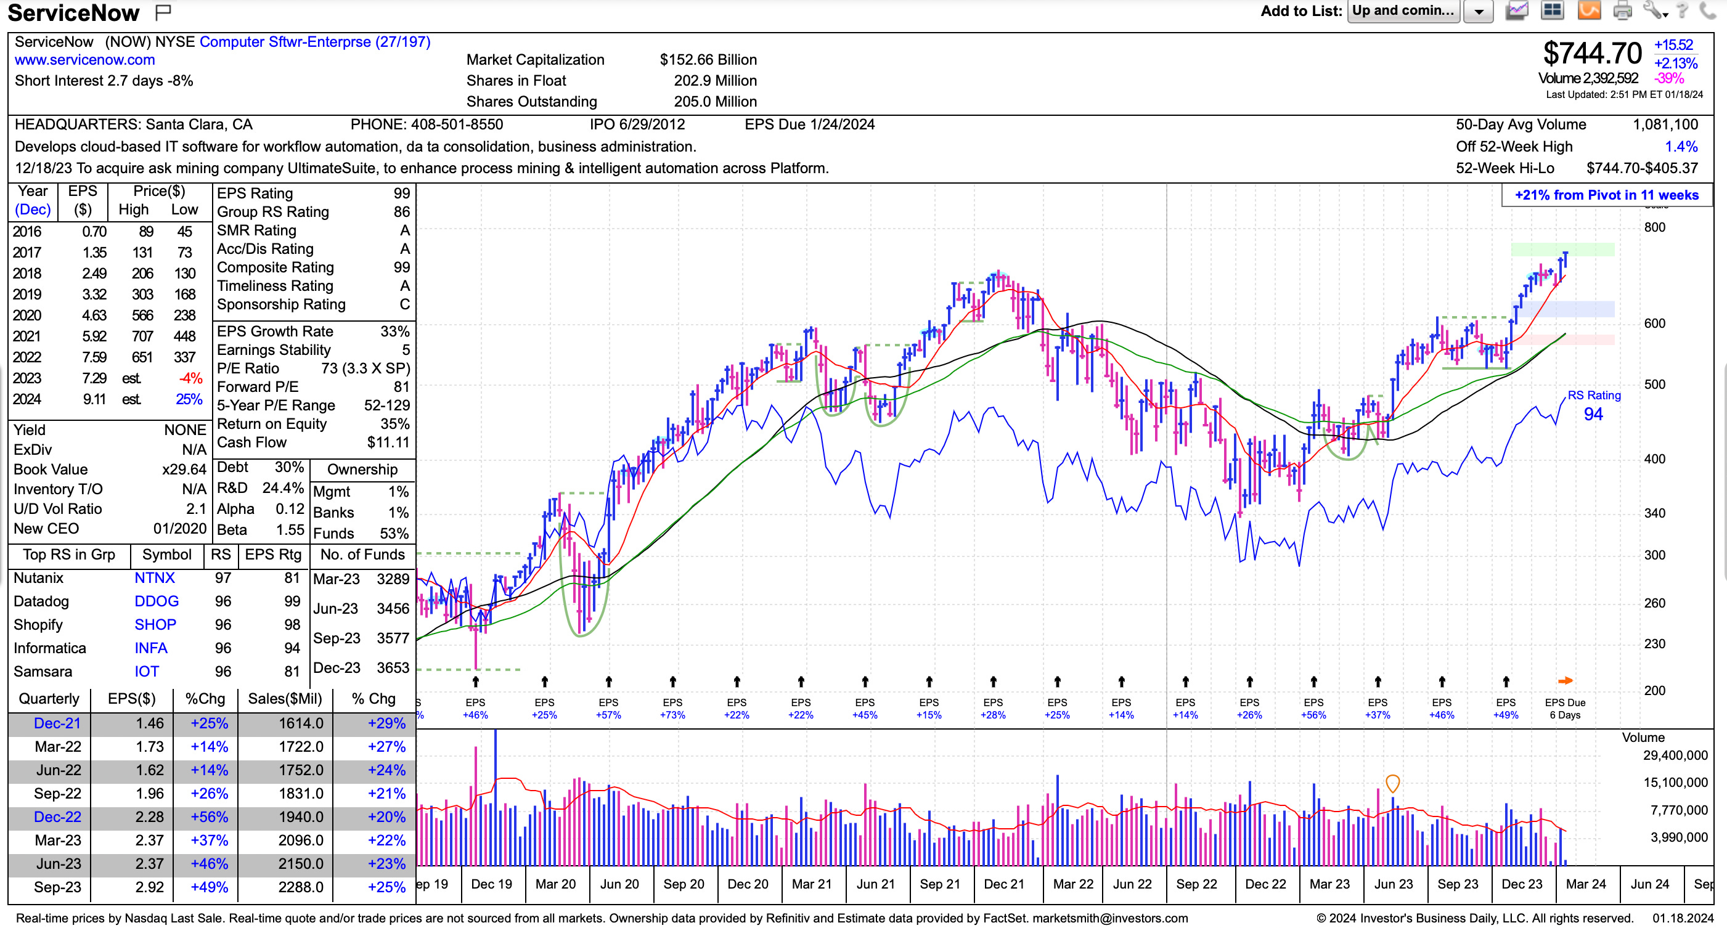Open the DDOG symbol link
1727x928 pixels.
click(x=156, y=601)
